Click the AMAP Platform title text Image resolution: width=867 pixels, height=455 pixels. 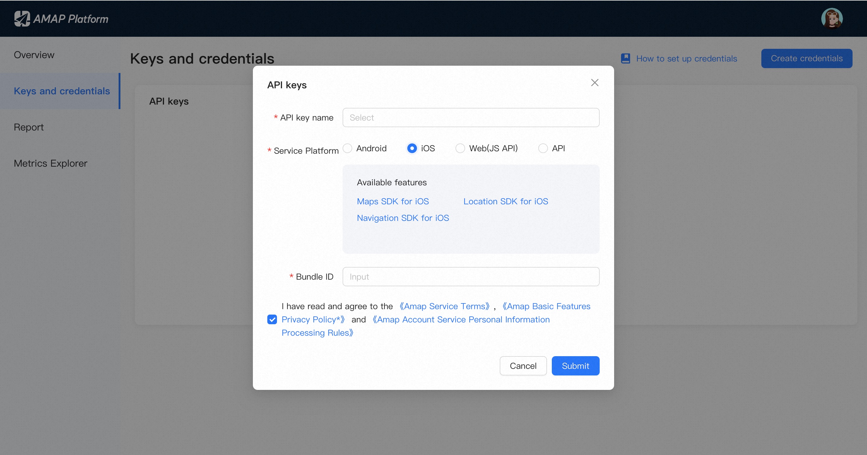click(71, 19)
